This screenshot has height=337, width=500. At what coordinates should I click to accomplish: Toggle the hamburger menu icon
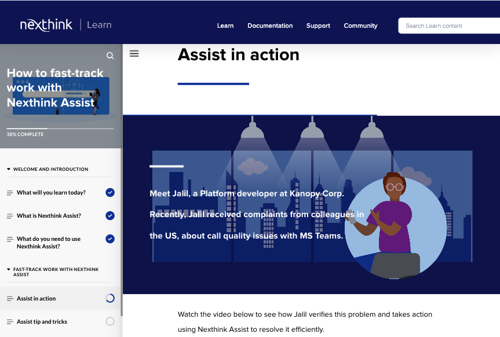pos(134,54)
